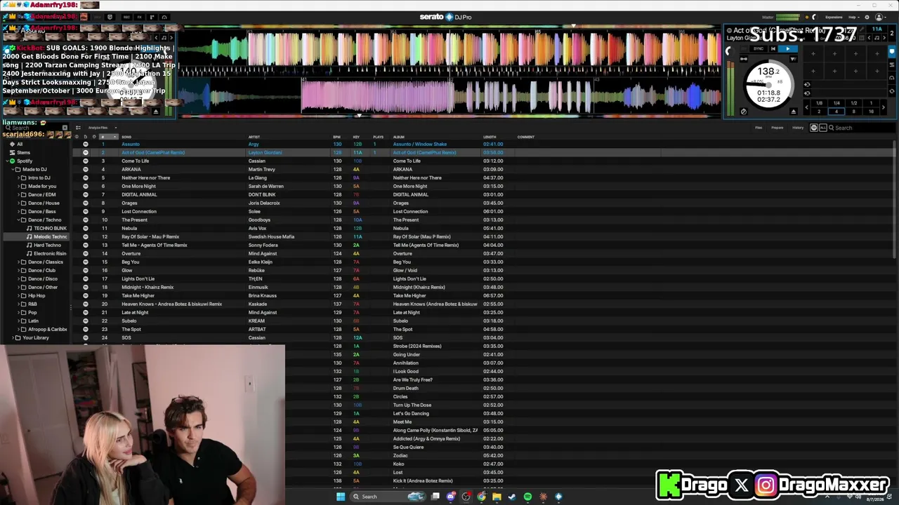Collapse the Dance / Techno folder
Image resolution: width=899 pixels, height=505 pixels.
click(18, 220)
